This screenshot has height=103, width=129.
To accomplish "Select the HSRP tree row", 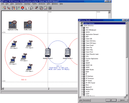I will click(88, 68).
